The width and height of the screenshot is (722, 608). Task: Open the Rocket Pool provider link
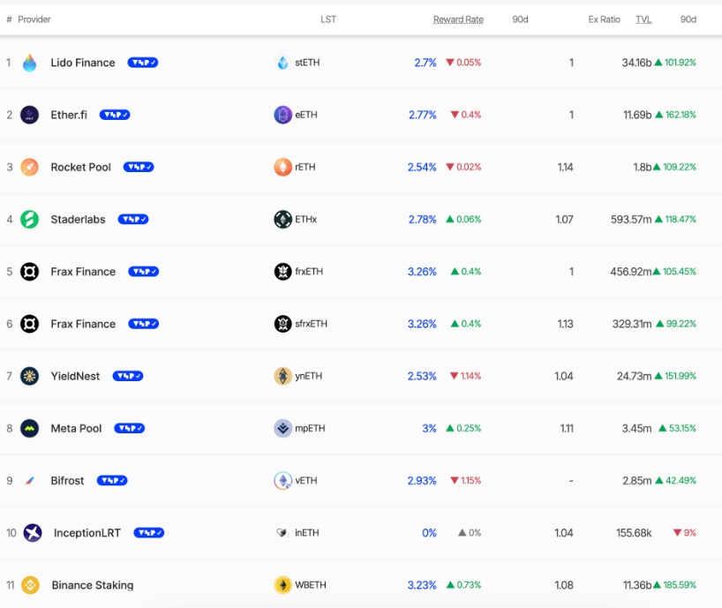[80, 167]
